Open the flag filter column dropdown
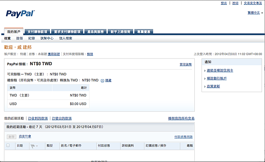This screenshot has width=265, height=162. point(34,146)
